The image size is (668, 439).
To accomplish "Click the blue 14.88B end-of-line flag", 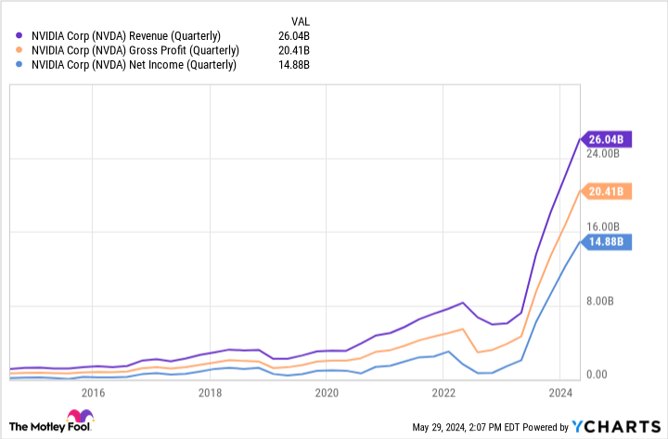I will click(606, 242).
